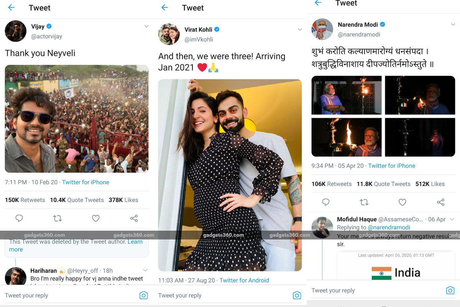
Task: Open the options chevron on Kohli's tweet
Action: pos(299,29)
